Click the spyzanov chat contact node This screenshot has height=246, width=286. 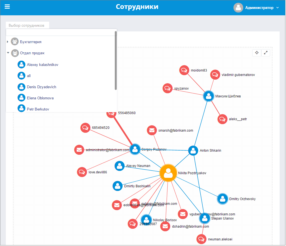pos(167,88)
